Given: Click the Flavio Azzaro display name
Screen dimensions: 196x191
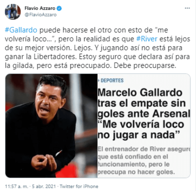Looking at the screenshot, I should (x=40, y=8).
